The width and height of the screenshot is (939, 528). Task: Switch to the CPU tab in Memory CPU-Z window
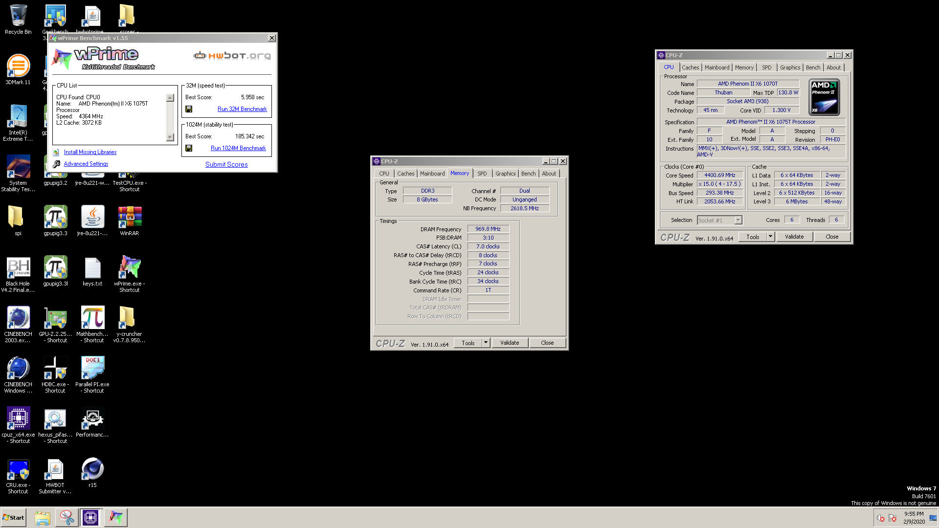384,174
